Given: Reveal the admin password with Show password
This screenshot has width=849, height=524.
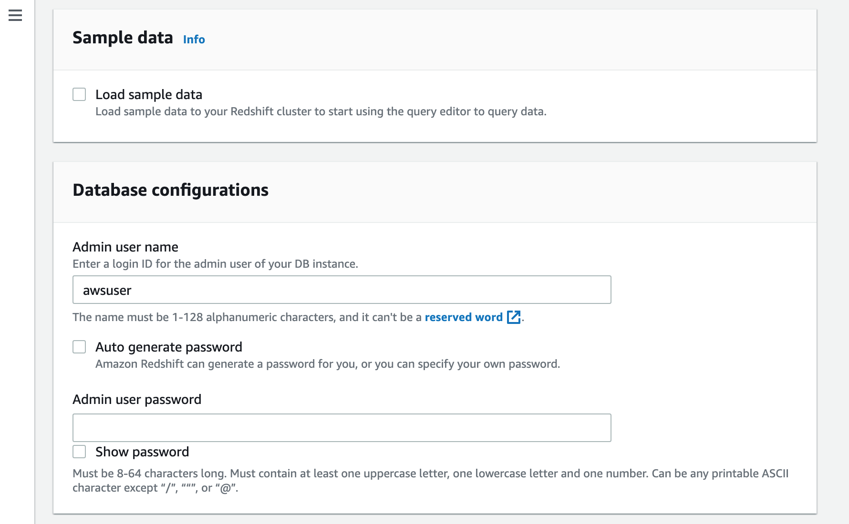Looking at the screenshot, I should point(79,452).
